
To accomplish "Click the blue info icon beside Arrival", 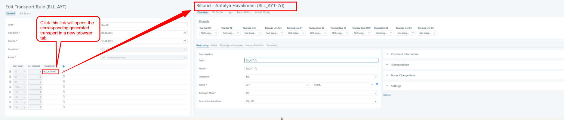I will 377,84.
